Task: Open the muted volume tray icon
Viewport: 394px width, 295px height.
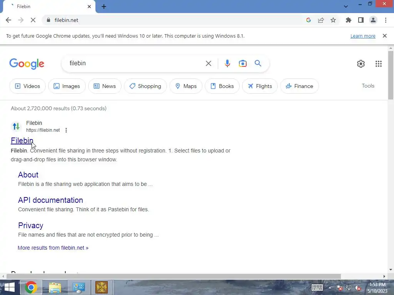Action: tap(358, 288)
